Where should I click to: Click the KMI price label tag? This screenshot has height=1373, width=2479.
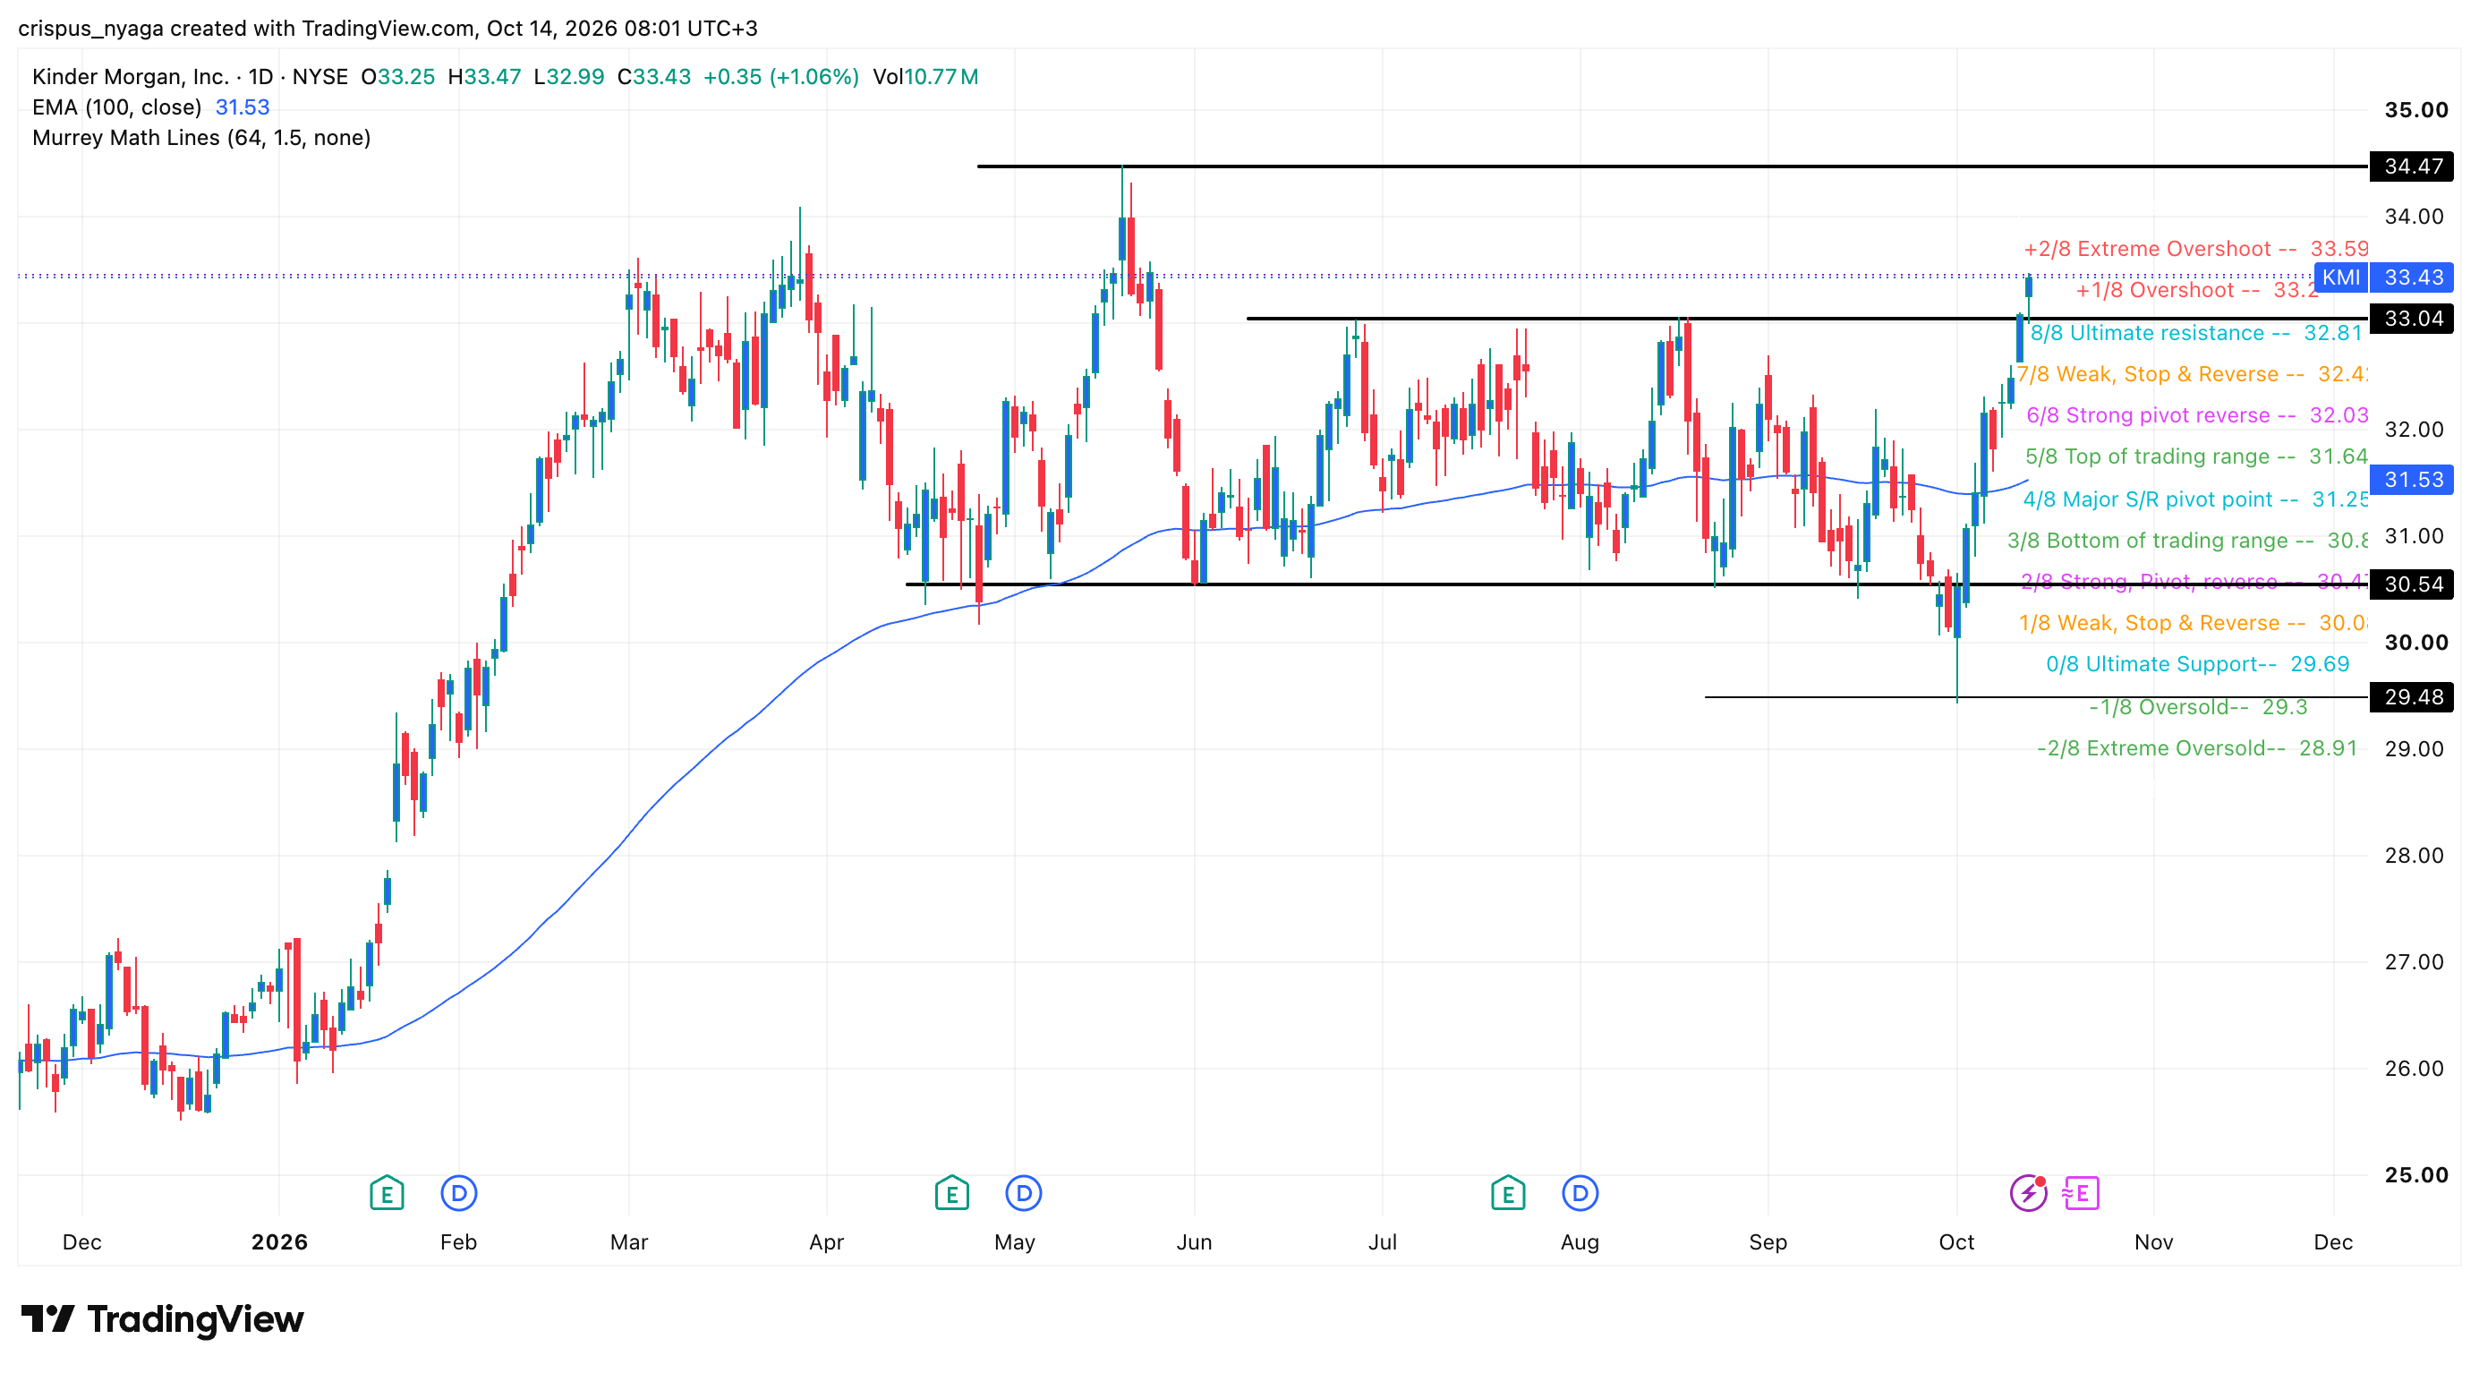[x=2340, y=277]
